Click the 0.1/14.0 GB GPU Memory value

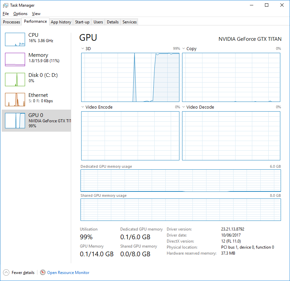point(97,254)
